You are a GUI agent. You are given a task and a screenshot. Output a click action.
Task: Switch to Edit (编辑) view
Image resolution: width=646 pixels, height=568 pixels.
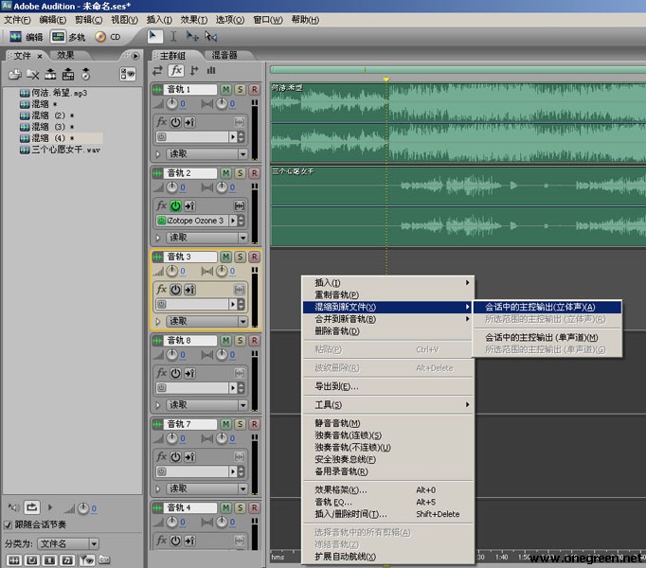pos(26,37)
